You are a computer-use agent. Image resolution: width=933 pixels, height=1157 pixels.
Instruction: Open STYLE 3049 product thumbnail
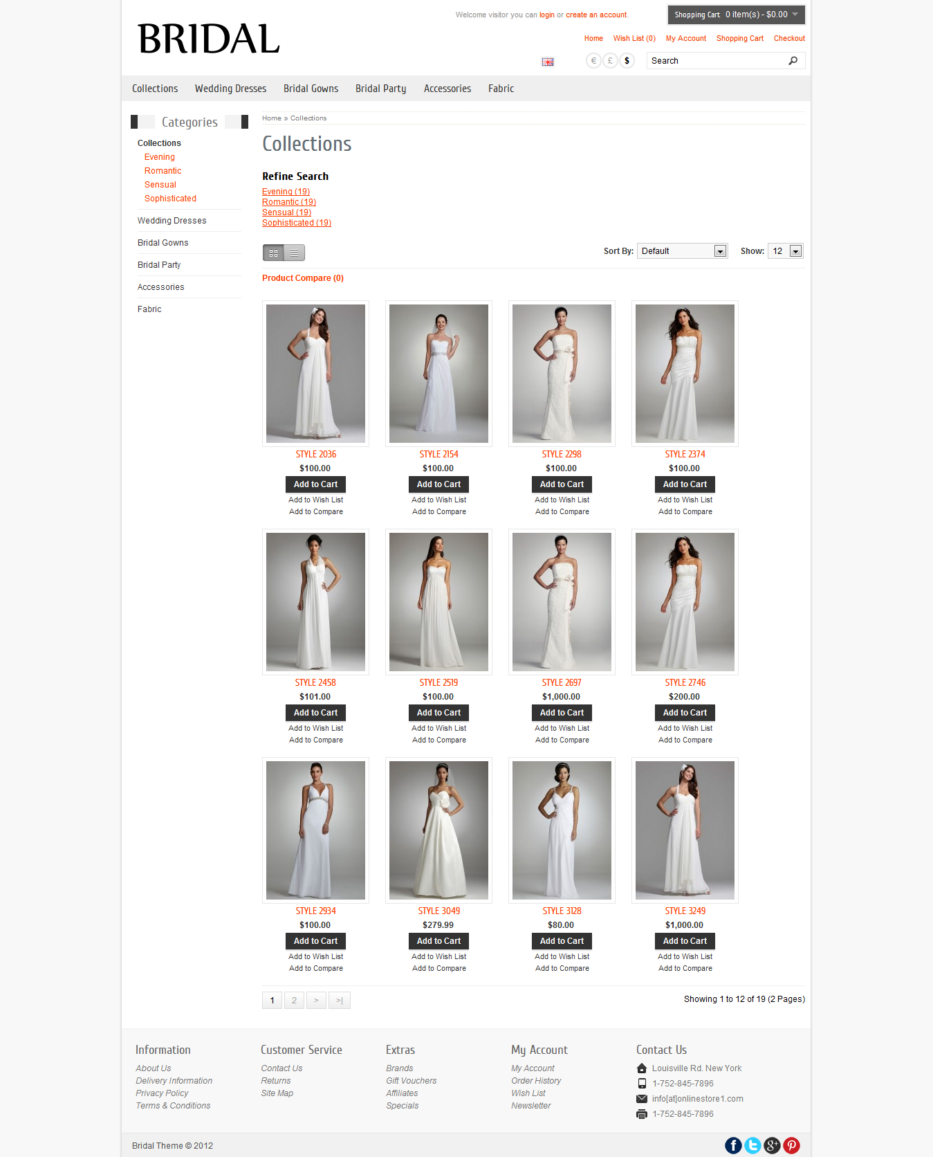click(x=438, y=830)
